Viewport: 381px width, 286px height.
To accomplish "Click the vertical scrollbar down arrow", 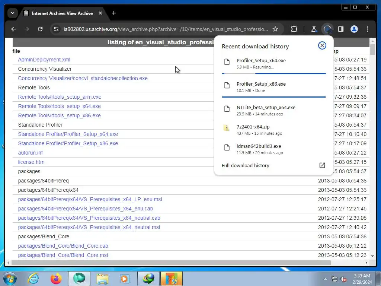I will point(372,256).
